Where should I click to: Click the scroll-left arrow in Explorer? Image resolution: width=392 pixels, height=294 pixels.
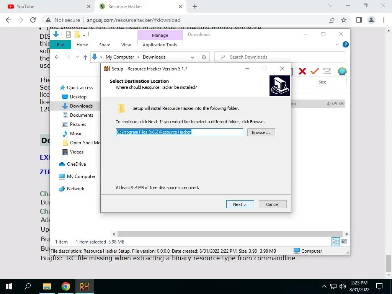(x=114, y=234)
